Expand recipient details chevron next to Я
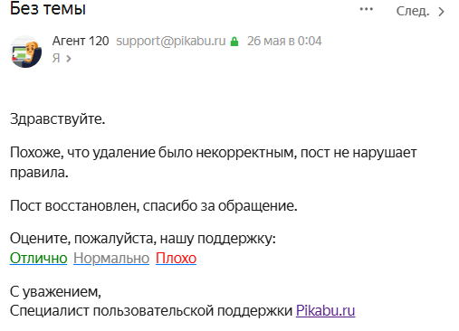The image size is (459, 331). [x=69, y=58]
